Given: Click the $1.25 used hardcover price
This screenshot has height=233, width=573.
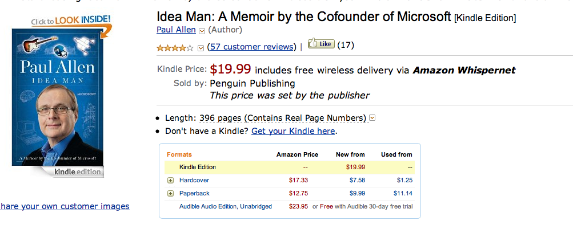Looking at the screenshot, I should pos(404,180).
